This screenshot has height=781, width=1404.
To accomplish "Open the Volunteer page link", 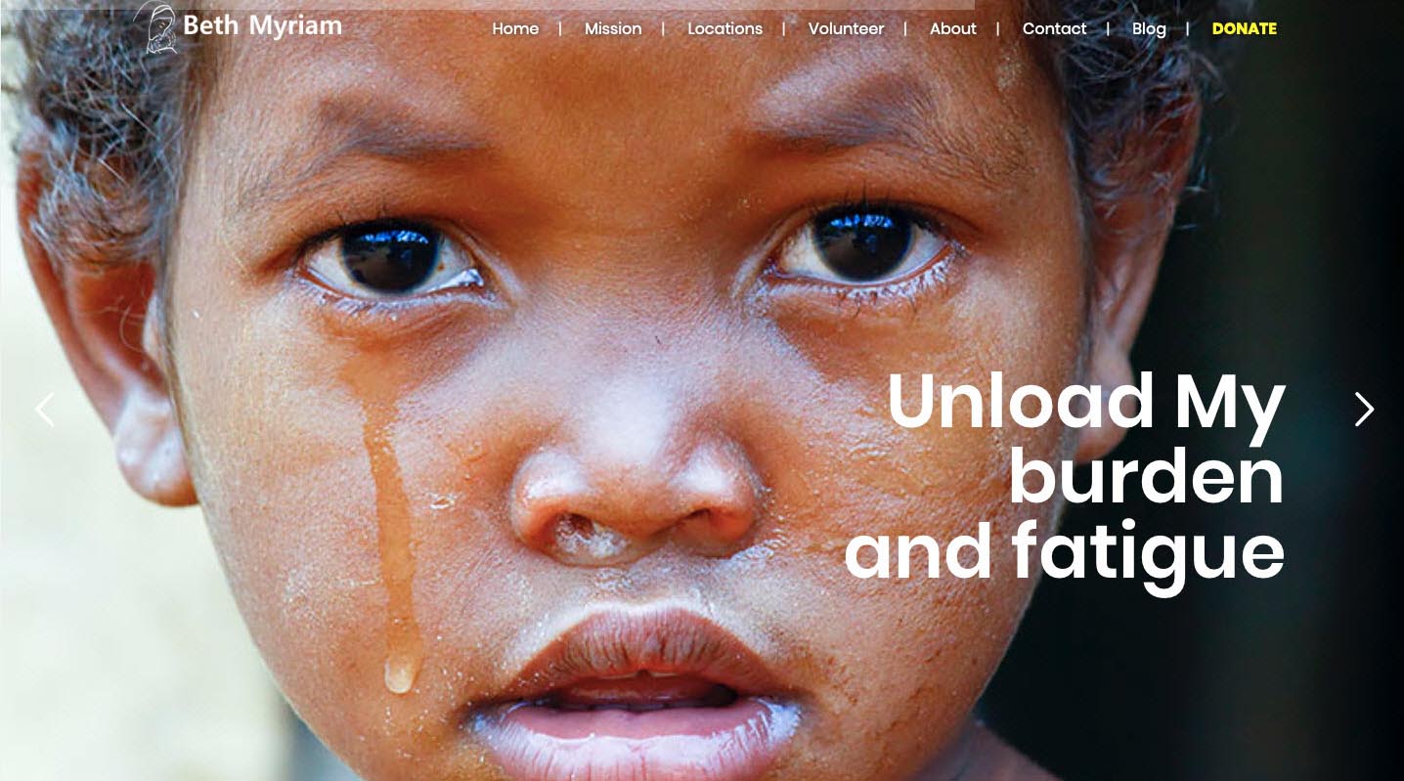I will click(846, 29).
